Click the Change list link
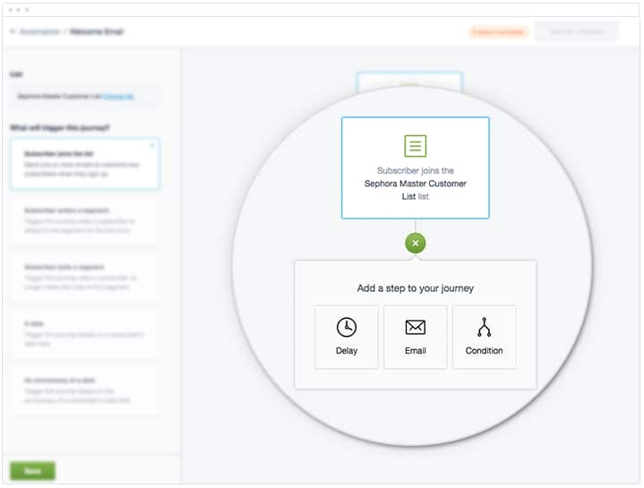 click(118, 97)
